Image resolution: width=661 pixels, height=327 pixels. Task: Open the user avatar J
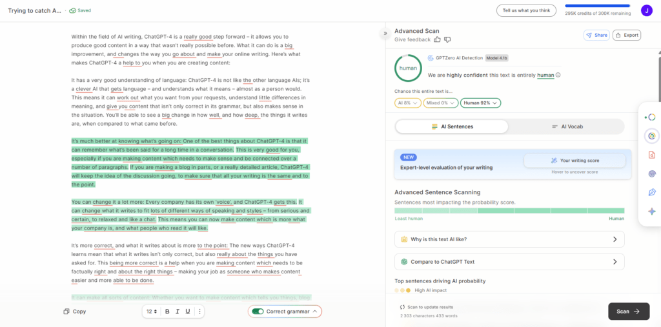click(646, 10)
